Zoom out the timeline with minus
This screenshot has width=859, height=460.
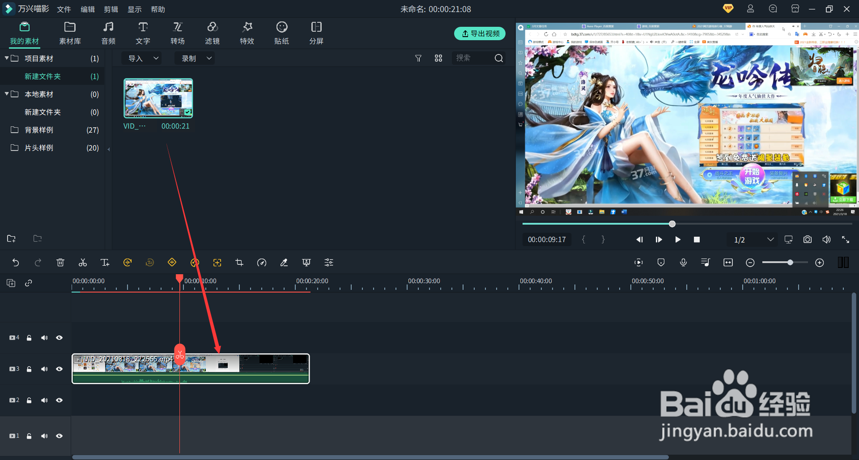pos(750,263)
